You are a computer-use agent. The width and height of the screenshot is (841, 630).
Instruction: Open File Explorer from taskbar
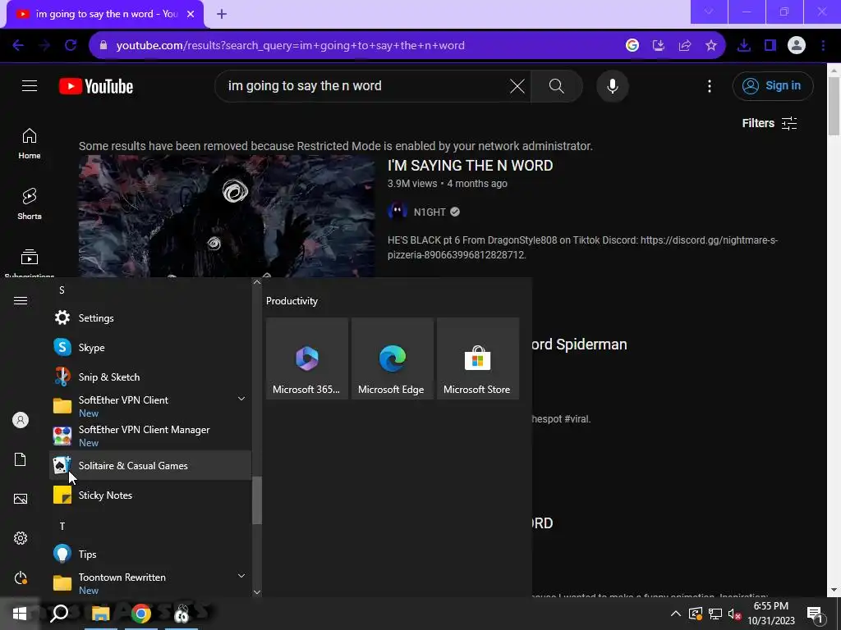tap(100, 614)
